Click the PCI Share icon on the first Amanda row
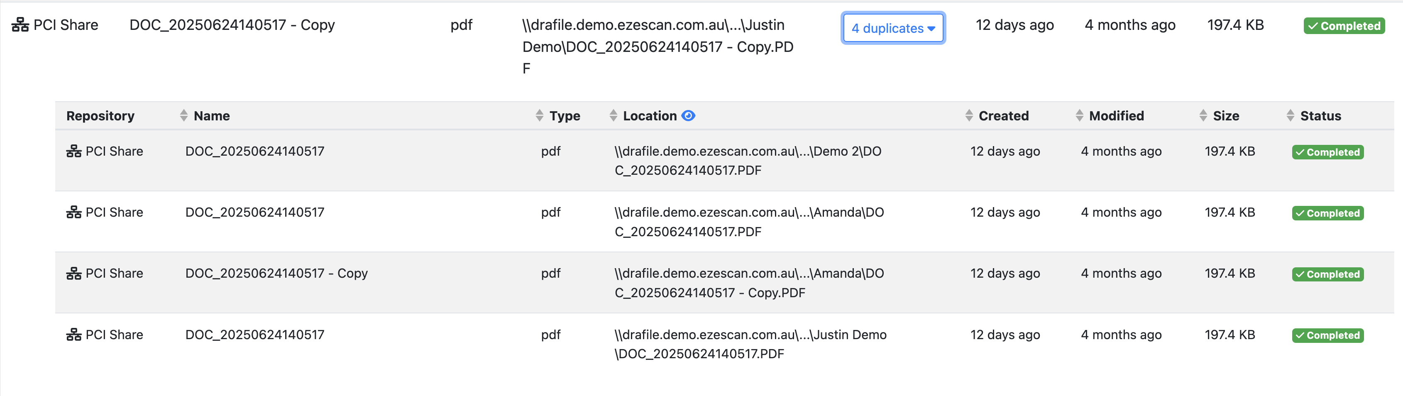Viewport: 1403px width, 396px height. 73,213
